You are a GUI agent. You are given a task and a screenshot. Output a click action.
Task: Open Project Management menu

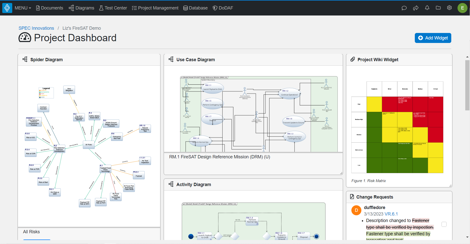155,8
